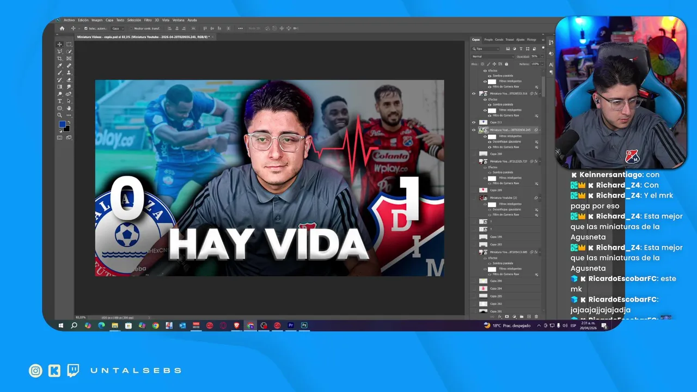Select the Polygonal Lasso tool
The width and height of the screenshot is (697, 392).
point(59,52)
